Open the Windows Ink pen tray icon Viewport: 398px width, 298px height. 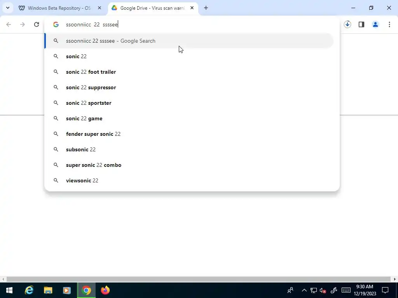pos(334,290)
